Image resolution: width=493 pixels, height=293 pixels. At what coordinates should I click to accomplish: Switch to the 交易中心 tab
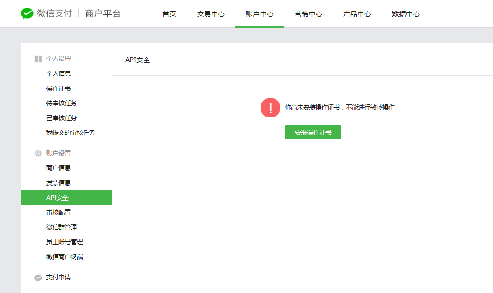coord(210,15)
